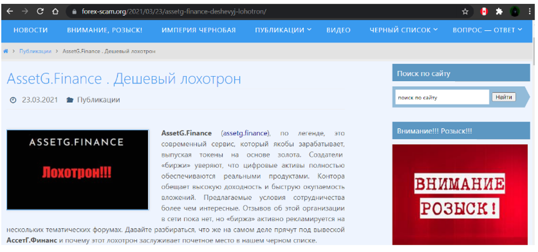Image resolution: width=538 pixels, height=252 pixels.
Task: Click the bold АссетГ.Финанс text in article
Action: (x=32, y=240)
